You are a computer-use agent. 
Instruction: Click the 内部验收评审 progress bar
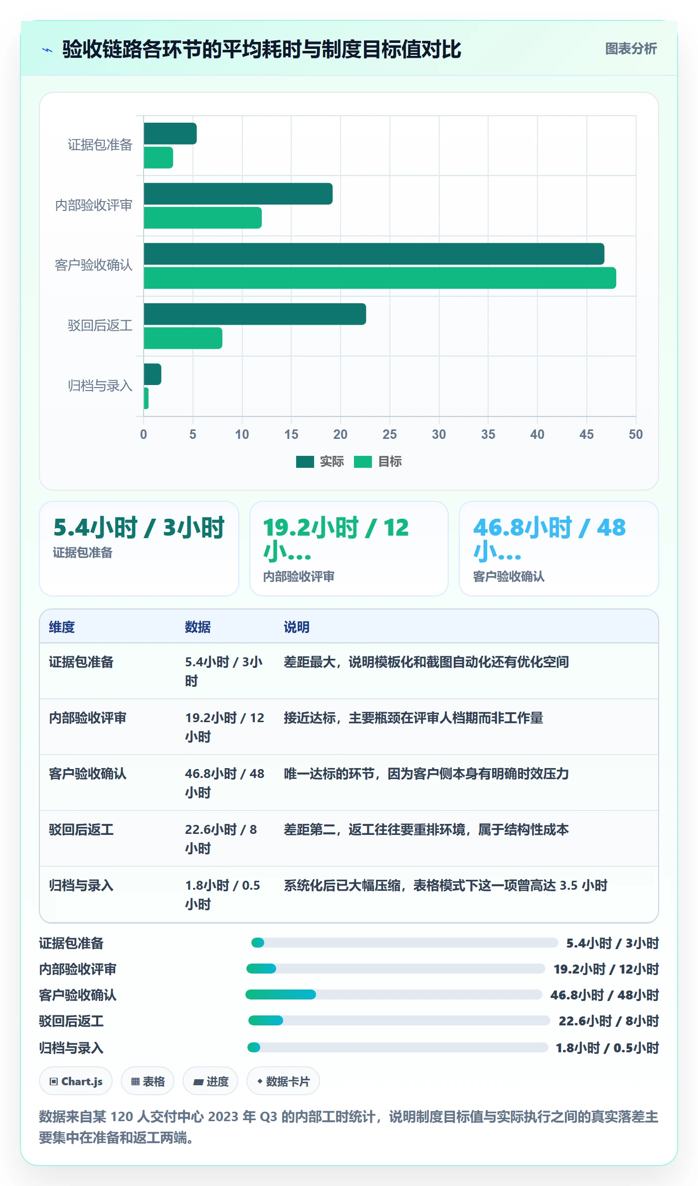pos(396,969)
